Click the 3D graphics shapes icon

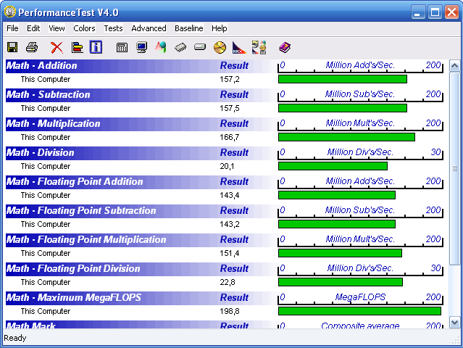161,47
